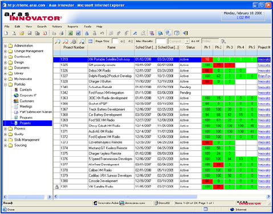Expand the Skills Management node
The width and height of the screenshot is (273, 214).
(x=6, y=140)
